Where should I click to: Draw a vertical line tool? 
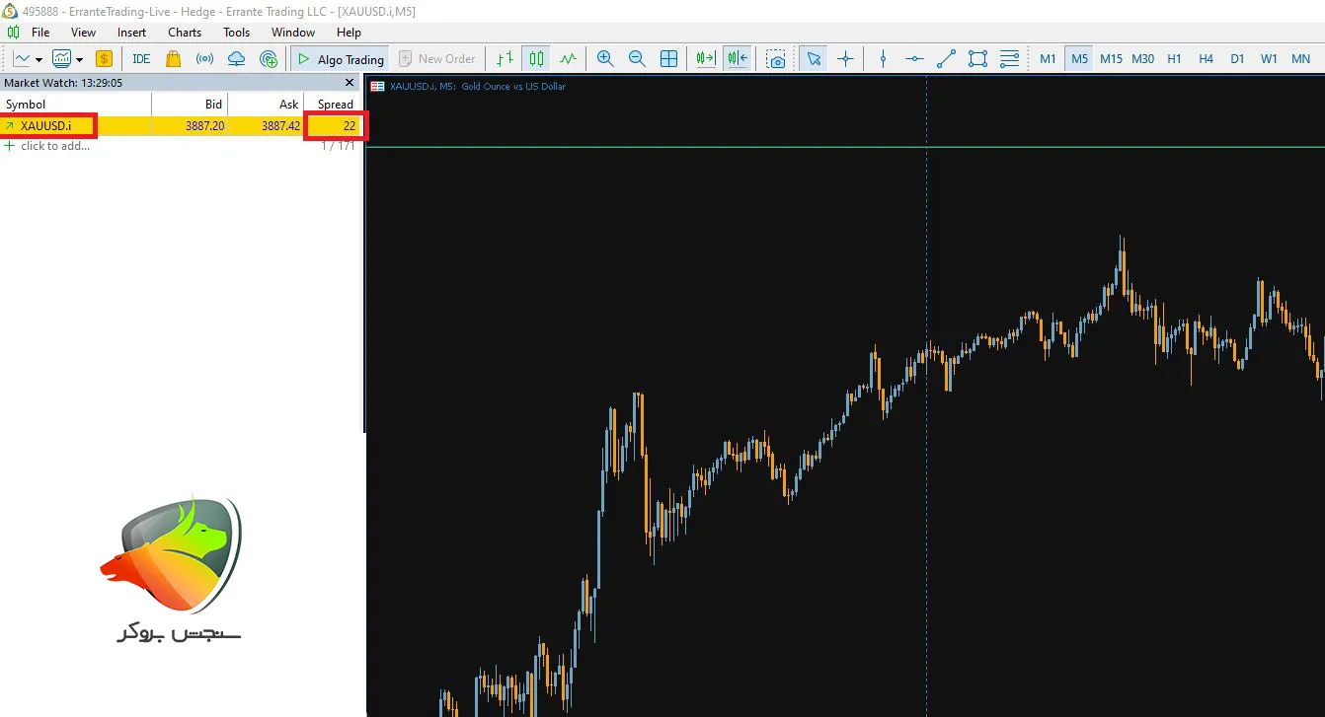tap(883, 59)
